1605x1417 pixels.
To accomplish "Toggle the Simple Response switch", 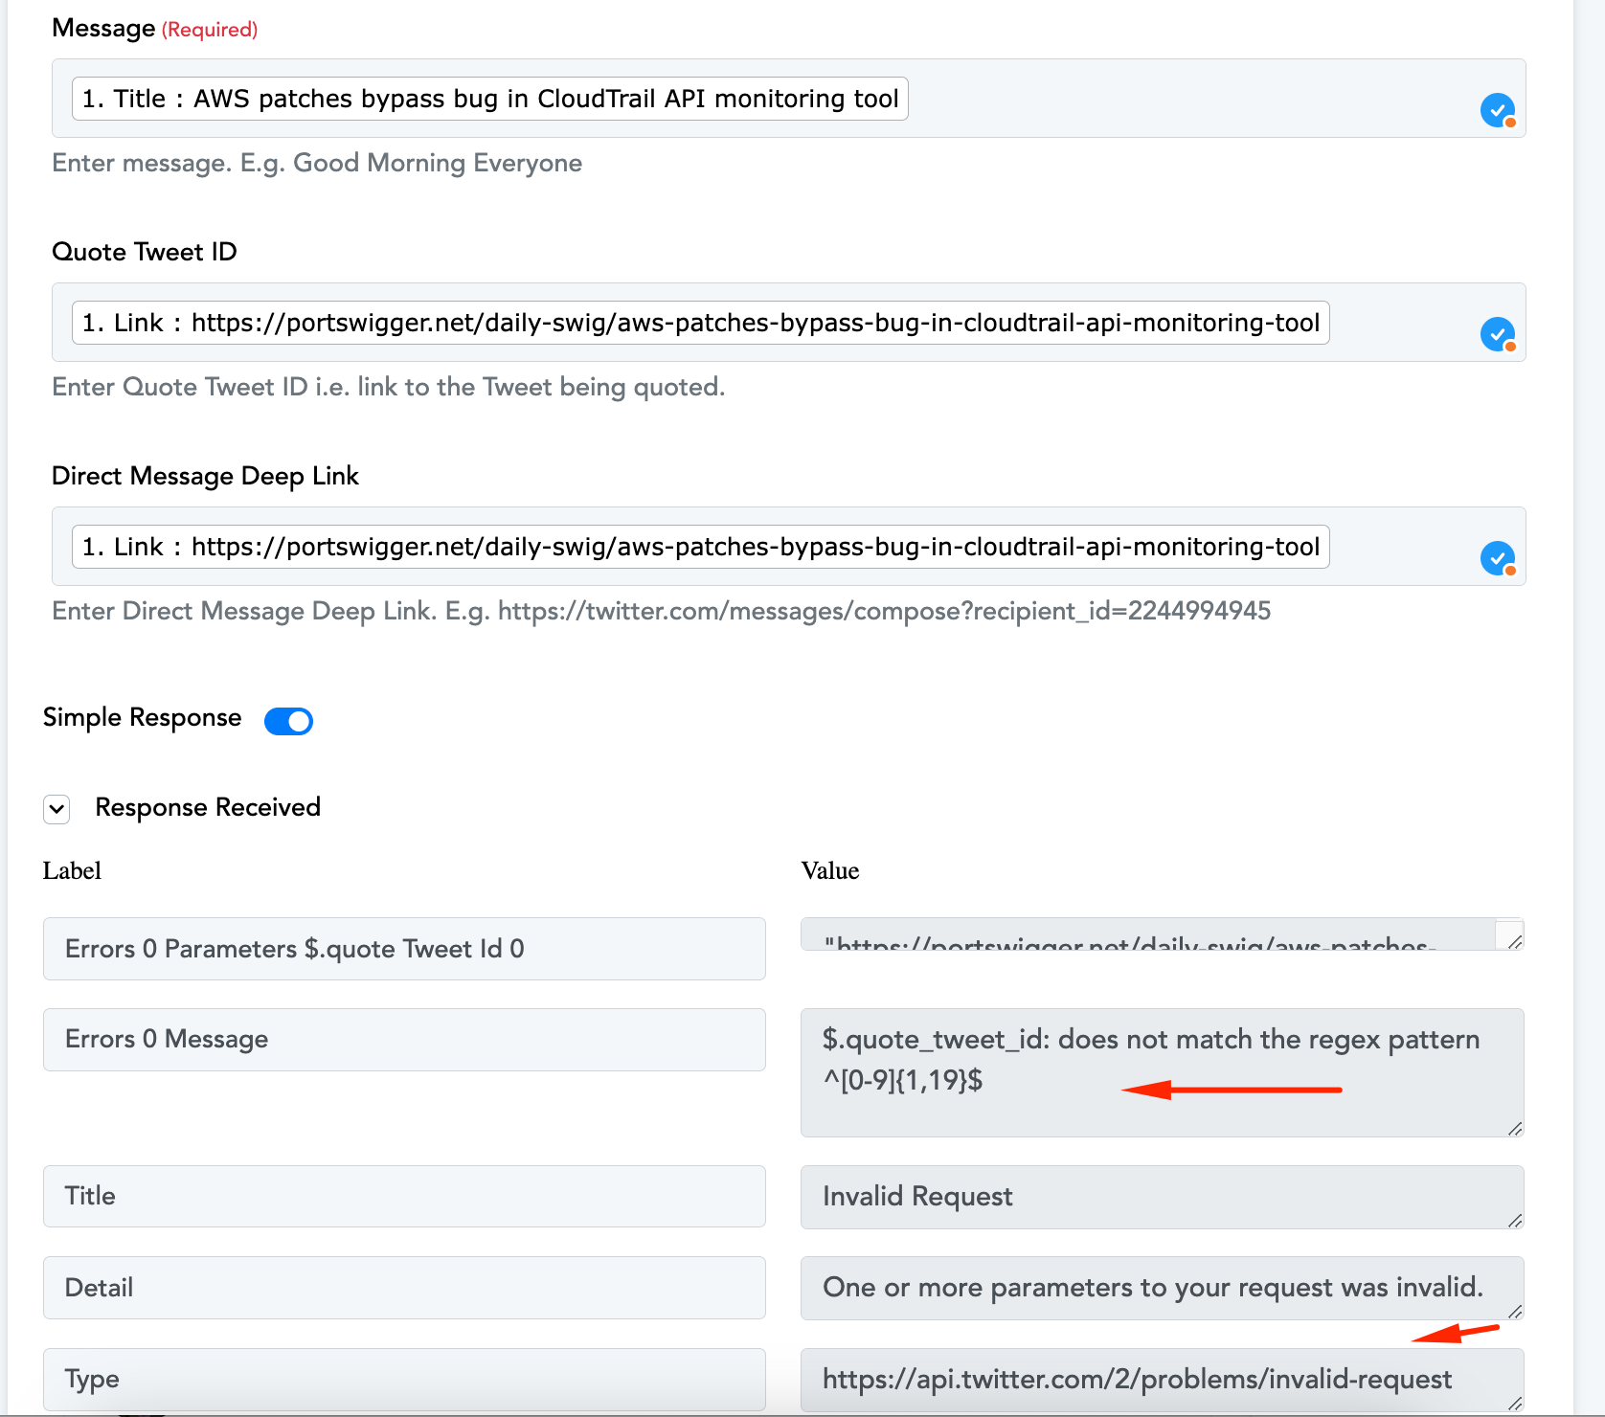I will point(288,721).
